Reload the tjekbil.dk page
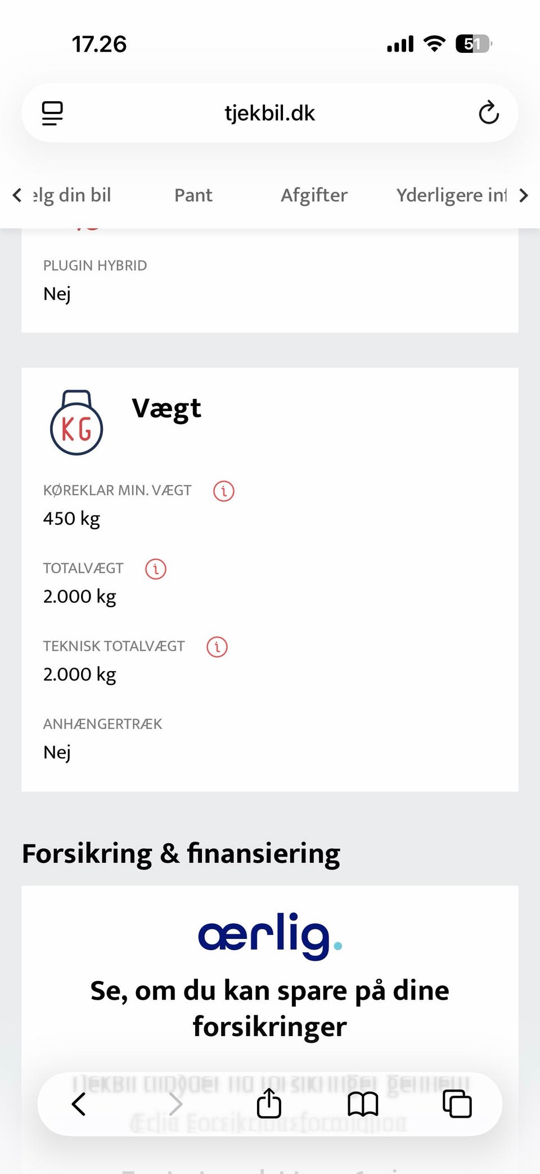Screen dimensions: 540x1174 coord(488,113)
